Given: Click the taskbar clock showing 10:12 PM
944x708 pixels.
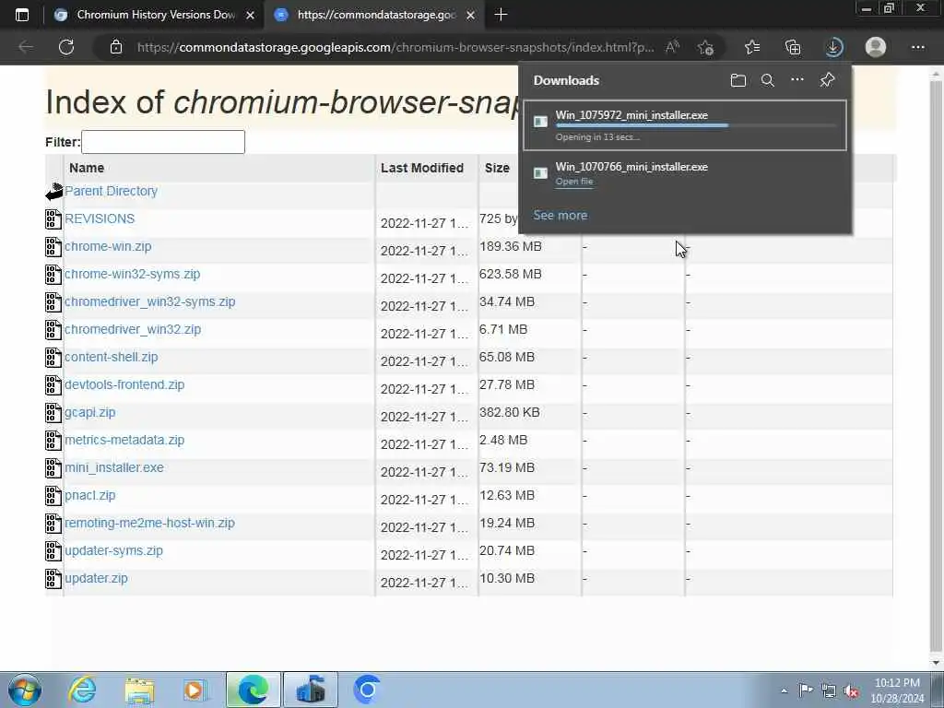Looking at the screenshot, I should coord(897,690).
